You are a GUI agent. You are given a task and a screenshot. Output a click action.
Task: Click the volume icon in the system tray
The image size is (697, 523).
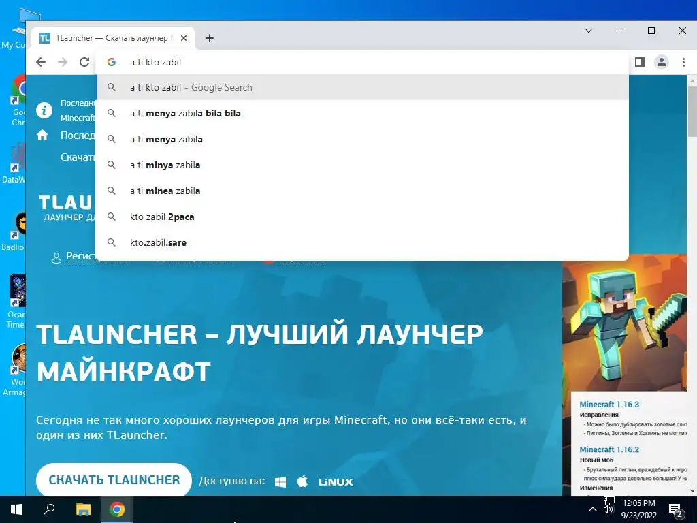(x=609, y=509)
